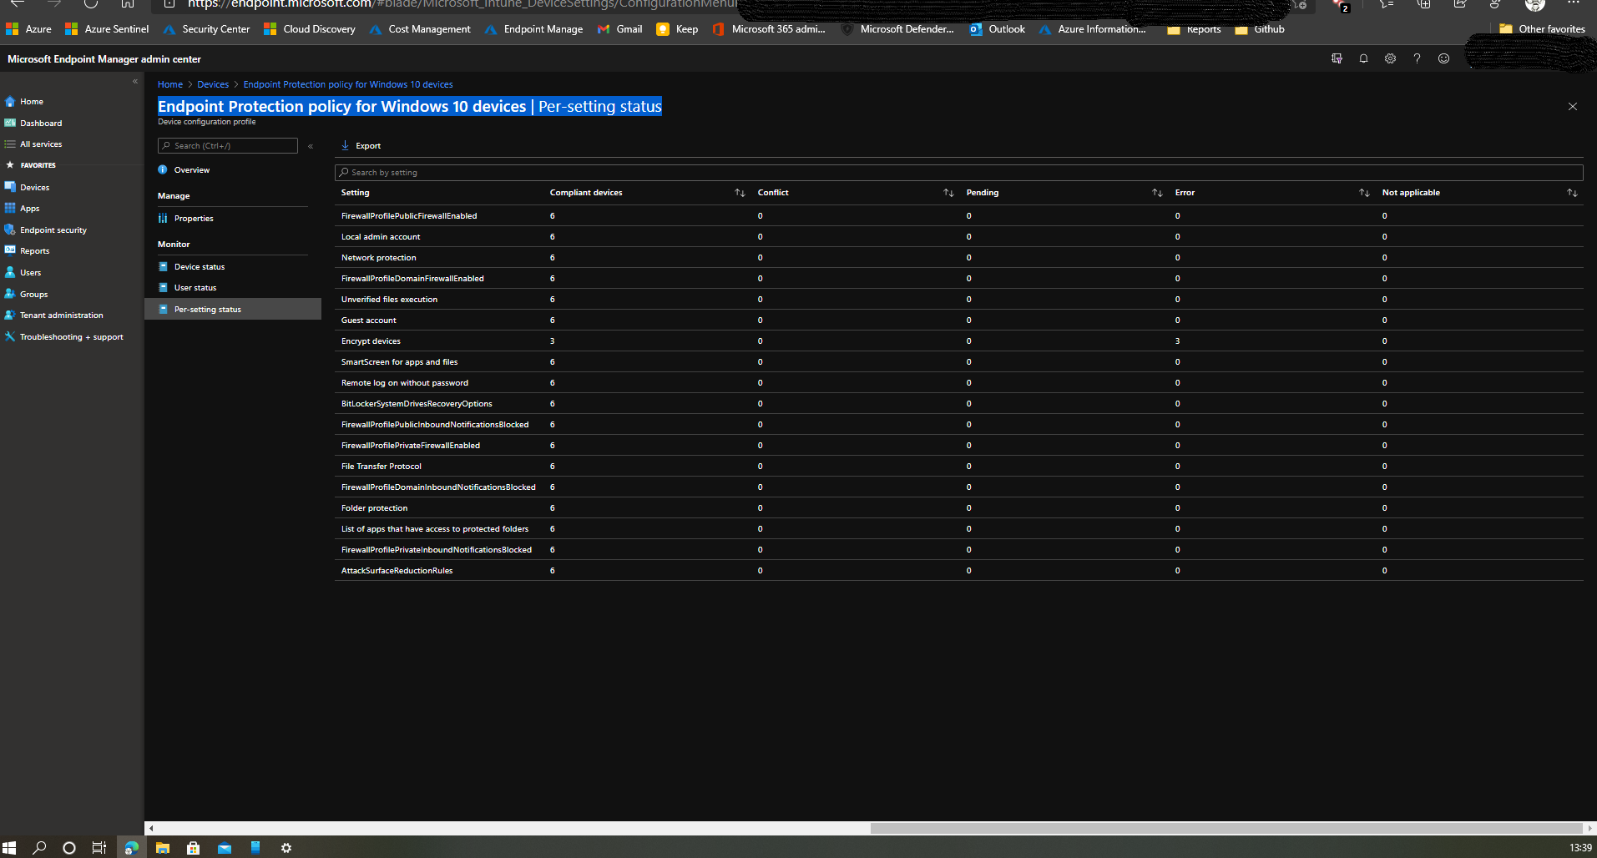Screen dimensions: 1597x858
Task: Open the notifications bell
Action: tap(1363, 58)
